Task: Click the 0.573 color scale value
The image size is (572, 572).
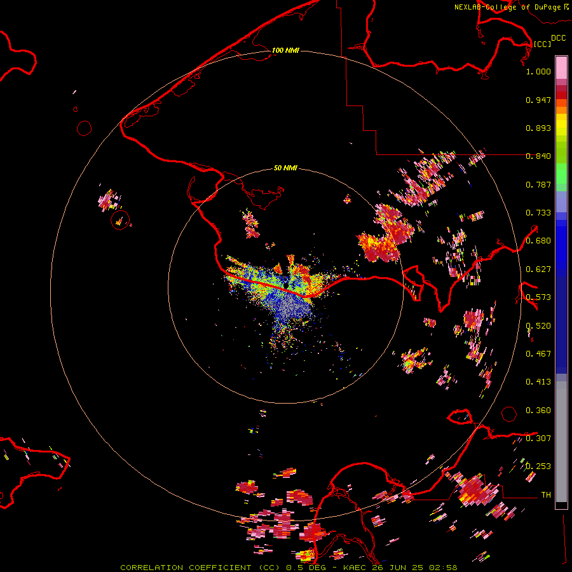Action: pyautogui.click(x=538, y=297)
